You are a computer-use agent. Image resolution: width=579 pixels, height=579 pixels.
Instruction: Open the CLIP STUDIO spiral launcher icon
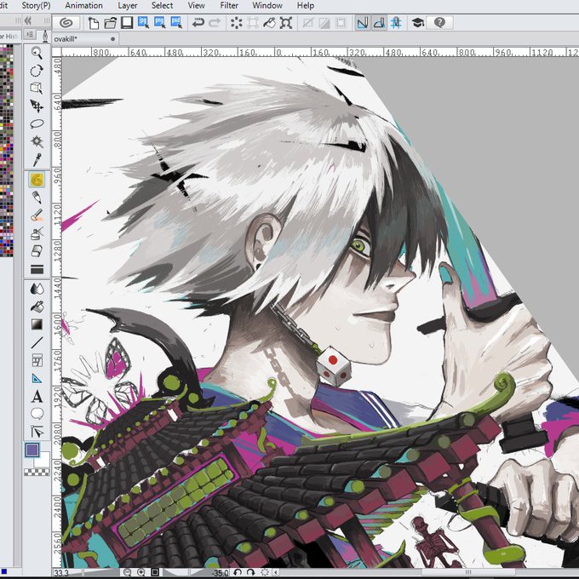[66, 23]
